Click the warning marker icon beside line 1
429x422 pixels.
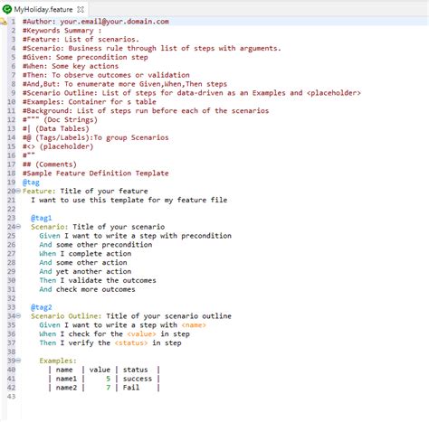coord(4,22)
